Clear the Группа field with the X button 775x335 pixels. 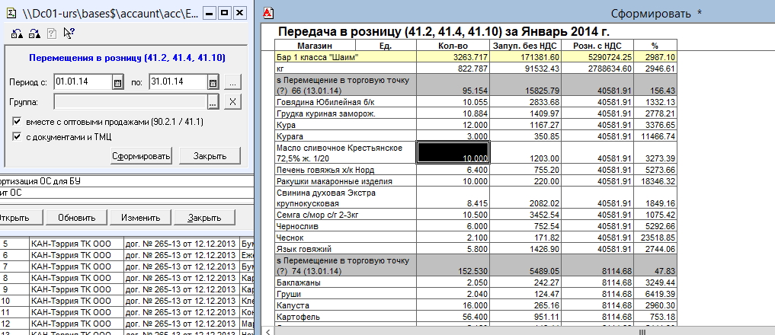pos(233,101)
